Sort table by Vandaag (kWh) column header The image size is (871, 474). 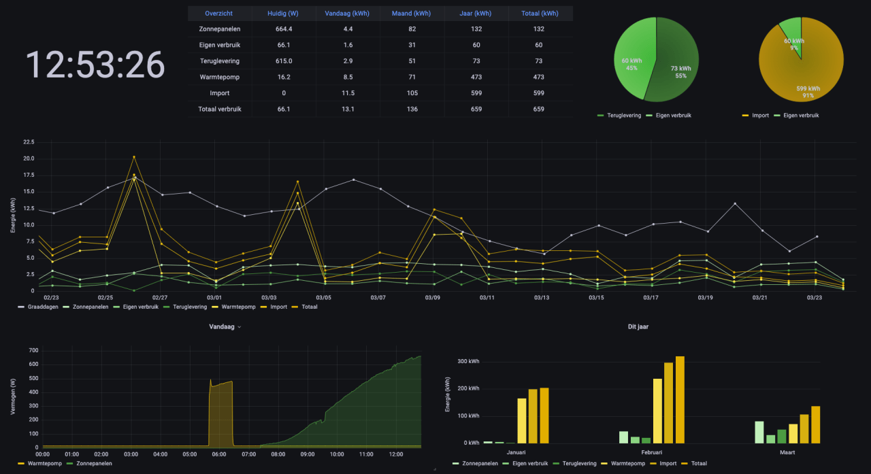[348, 14]
